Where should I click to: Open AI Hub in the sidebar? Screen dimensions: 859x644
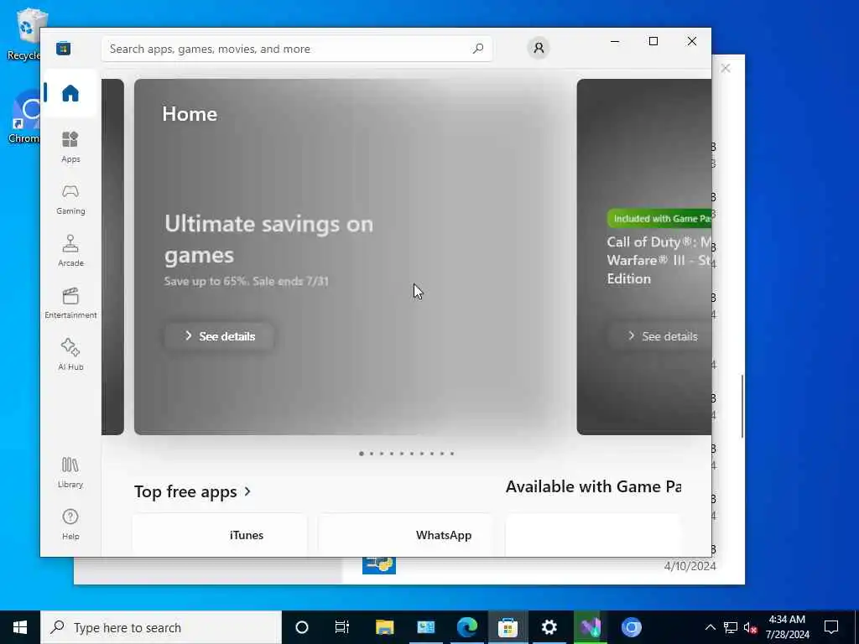pos(70,355)
